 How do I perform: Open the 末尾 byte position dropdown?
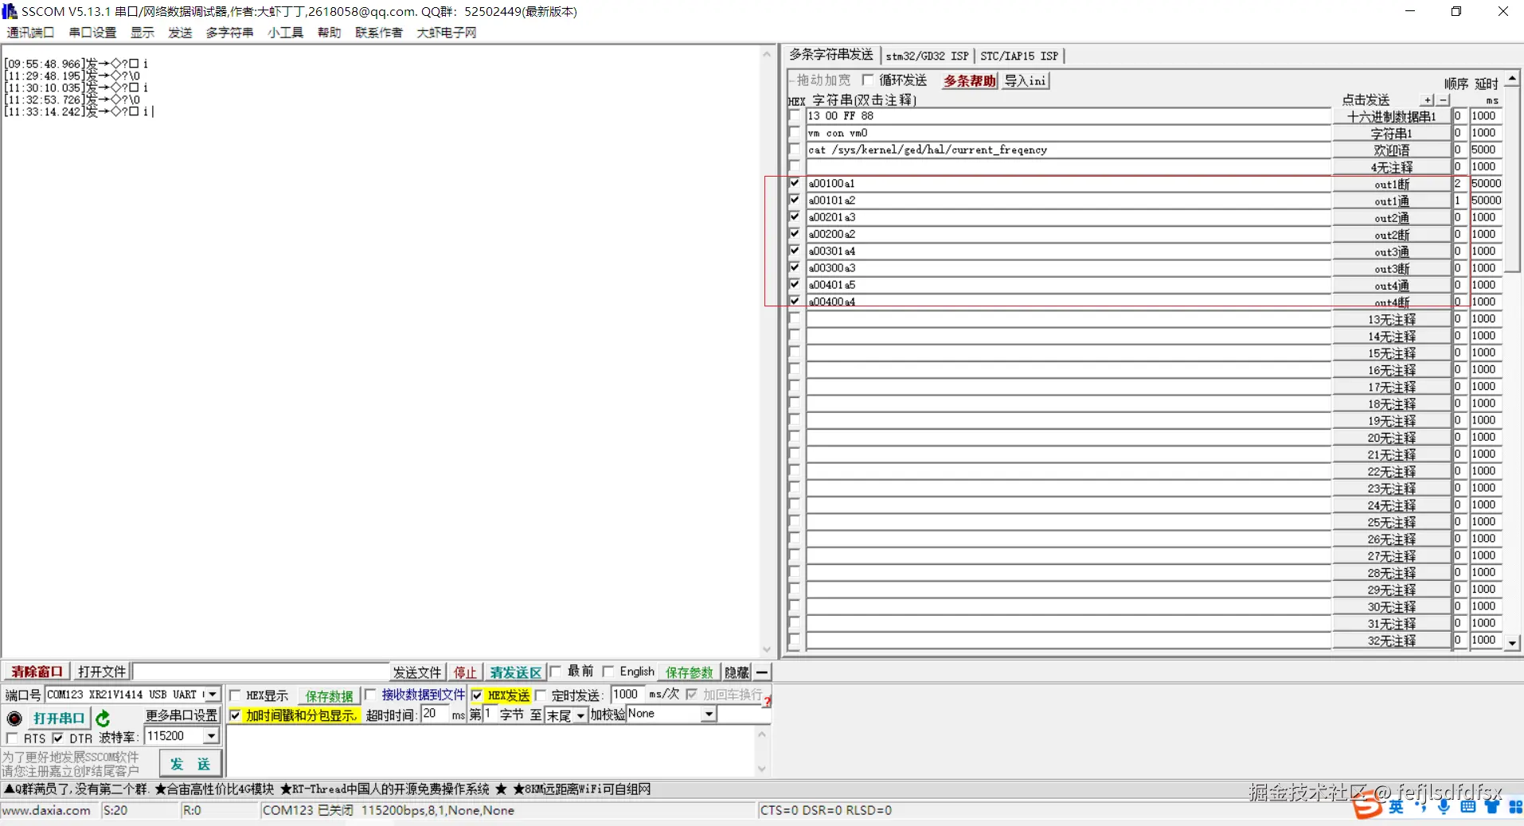click(580, 715)
